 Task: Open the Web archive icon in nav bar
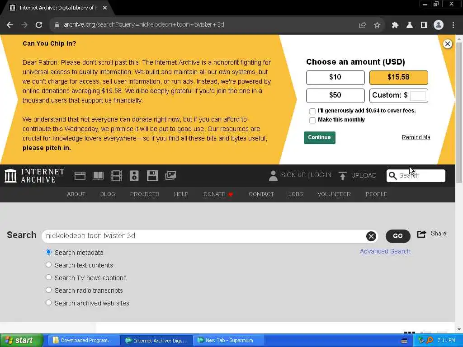(x=80, y=176)
